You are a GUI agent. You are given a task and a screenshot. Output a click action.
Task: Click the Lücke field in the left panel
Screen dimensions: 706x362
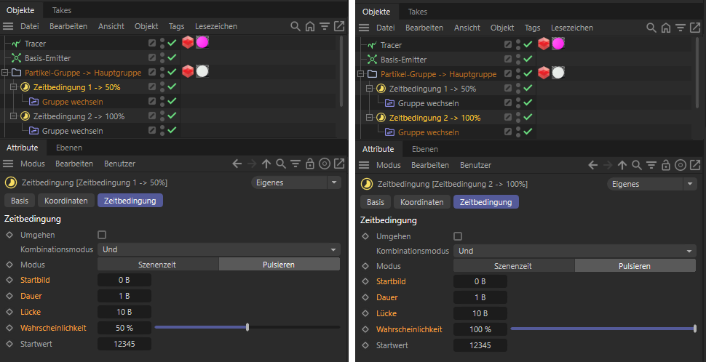[x=124, y=312]
